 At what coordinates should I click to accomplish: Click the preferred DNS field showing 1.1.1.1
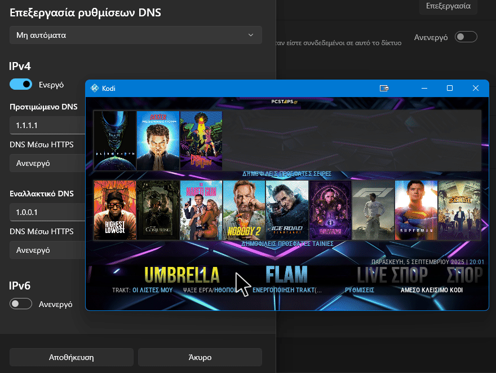pyautogui.click(x=47, y=125)
